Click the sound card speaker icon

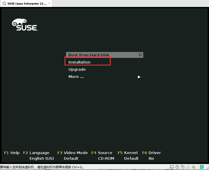pos(194,167)
